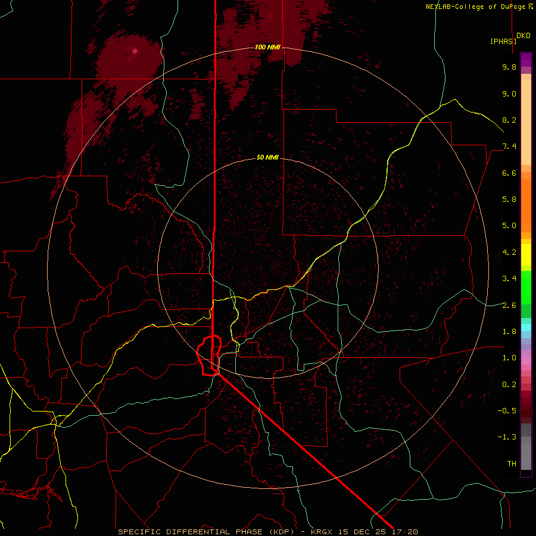Select the 50 NMI range ring label

point(267,157)
